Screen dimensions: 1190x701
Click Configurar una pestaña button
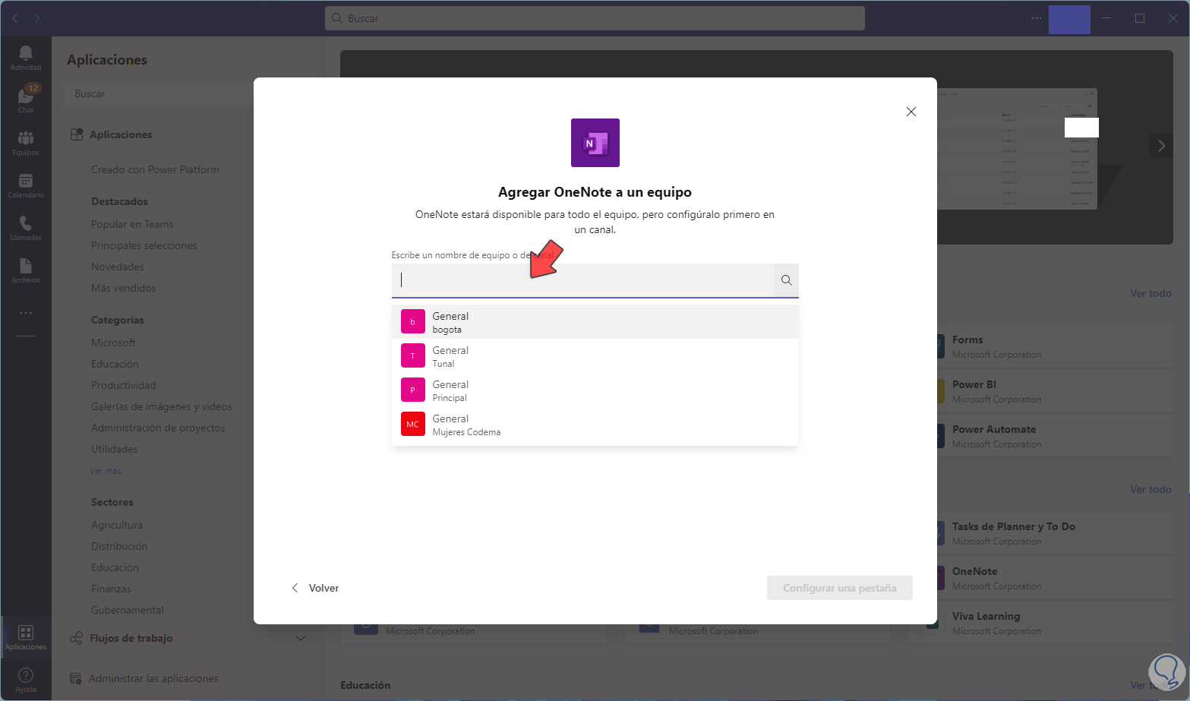[840, 588]
